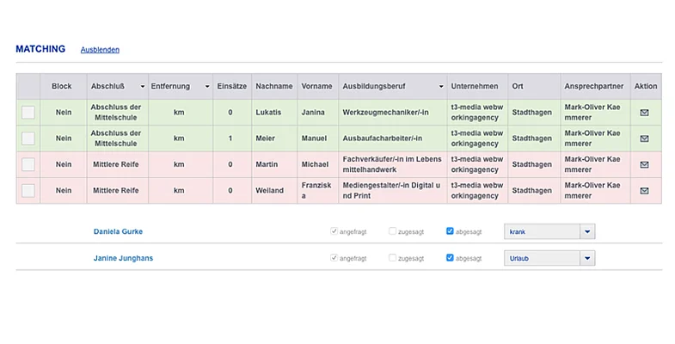
Task: Open Entfernung column filter arrow
Action: click(x=207, y=87)
